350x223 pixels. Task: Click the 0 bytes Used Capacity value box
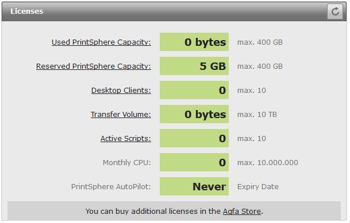pyautogui.click(x=194, y=42)
